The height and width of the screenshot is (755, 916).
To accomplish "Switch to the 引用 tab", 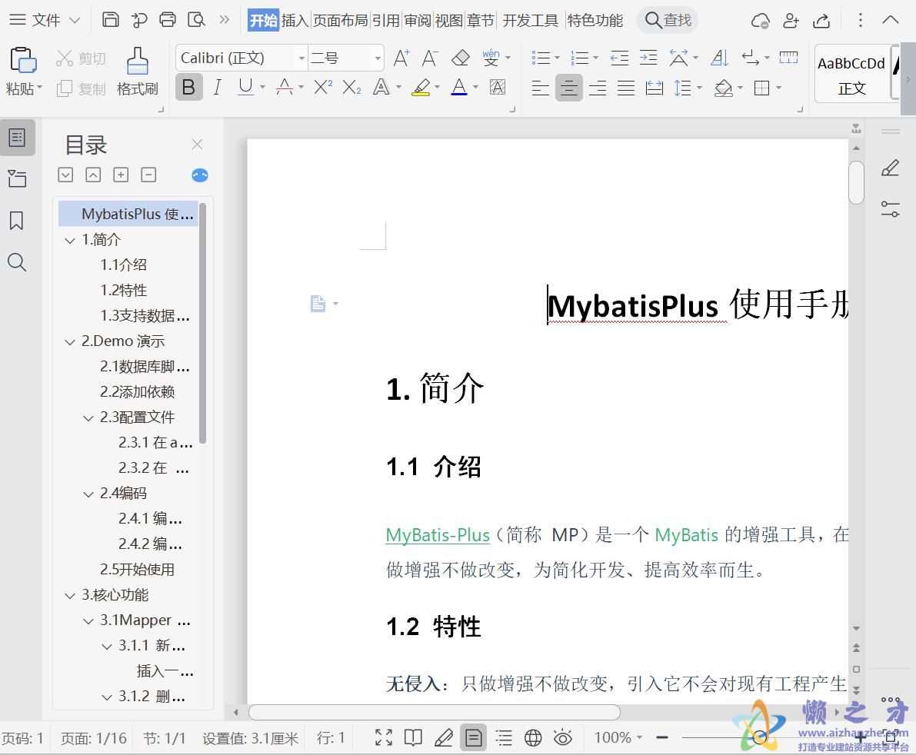I will tap(386, 21).
